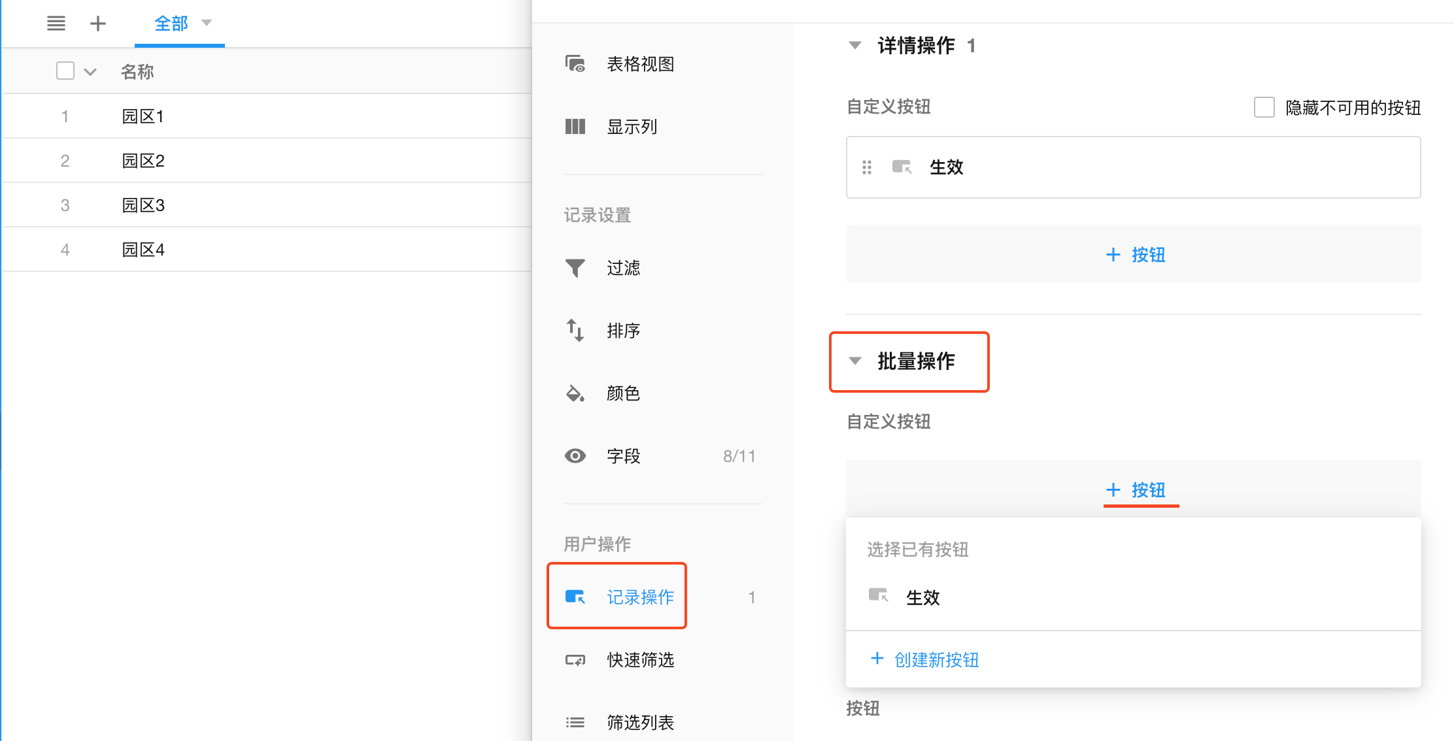Screen dimensions: 1454x741
Task: Click the hamburger menu icon at top left
Action: click(x=56, y=24)
